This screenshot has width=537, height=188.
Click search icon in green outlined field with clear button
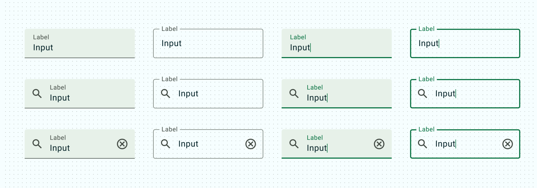[x=422, y=144]
